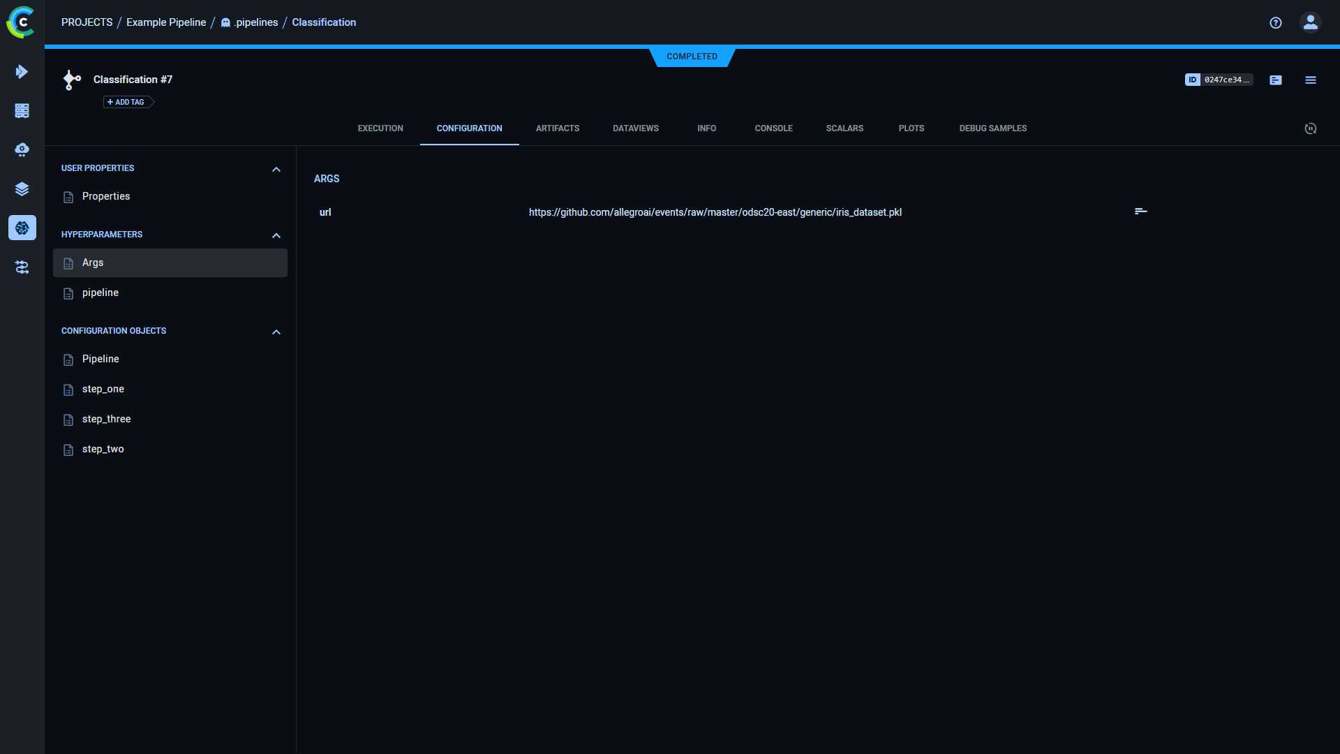Open the help menu in the top bar

pos(1275,22)
